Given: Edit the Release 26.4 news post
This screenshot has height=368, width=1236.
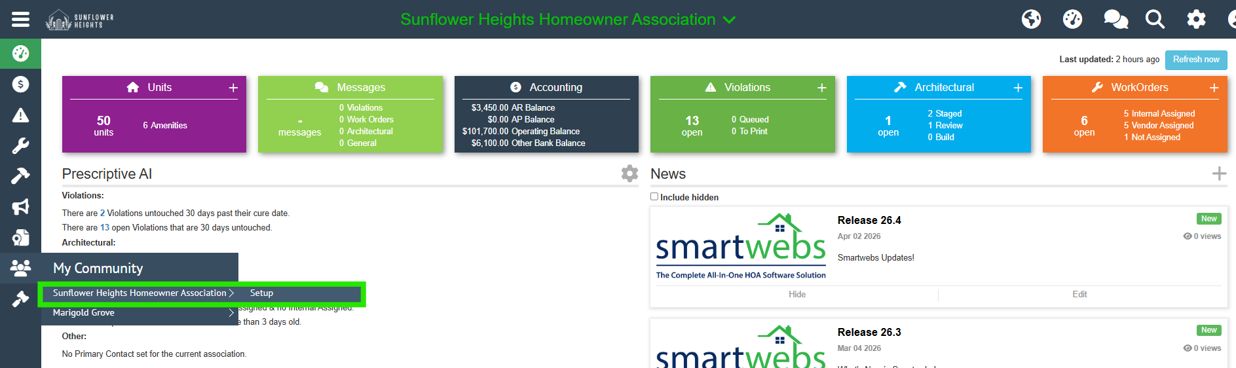Looking at the screenshot, I should click(1079, 295).
